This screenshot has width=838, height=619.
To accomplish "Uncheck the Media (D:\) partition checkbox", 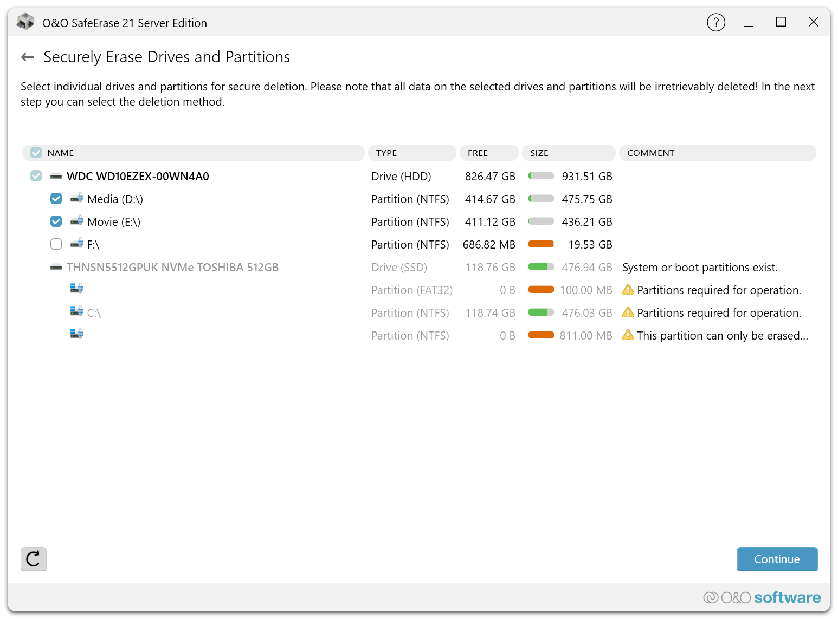I will coord(56,199).
